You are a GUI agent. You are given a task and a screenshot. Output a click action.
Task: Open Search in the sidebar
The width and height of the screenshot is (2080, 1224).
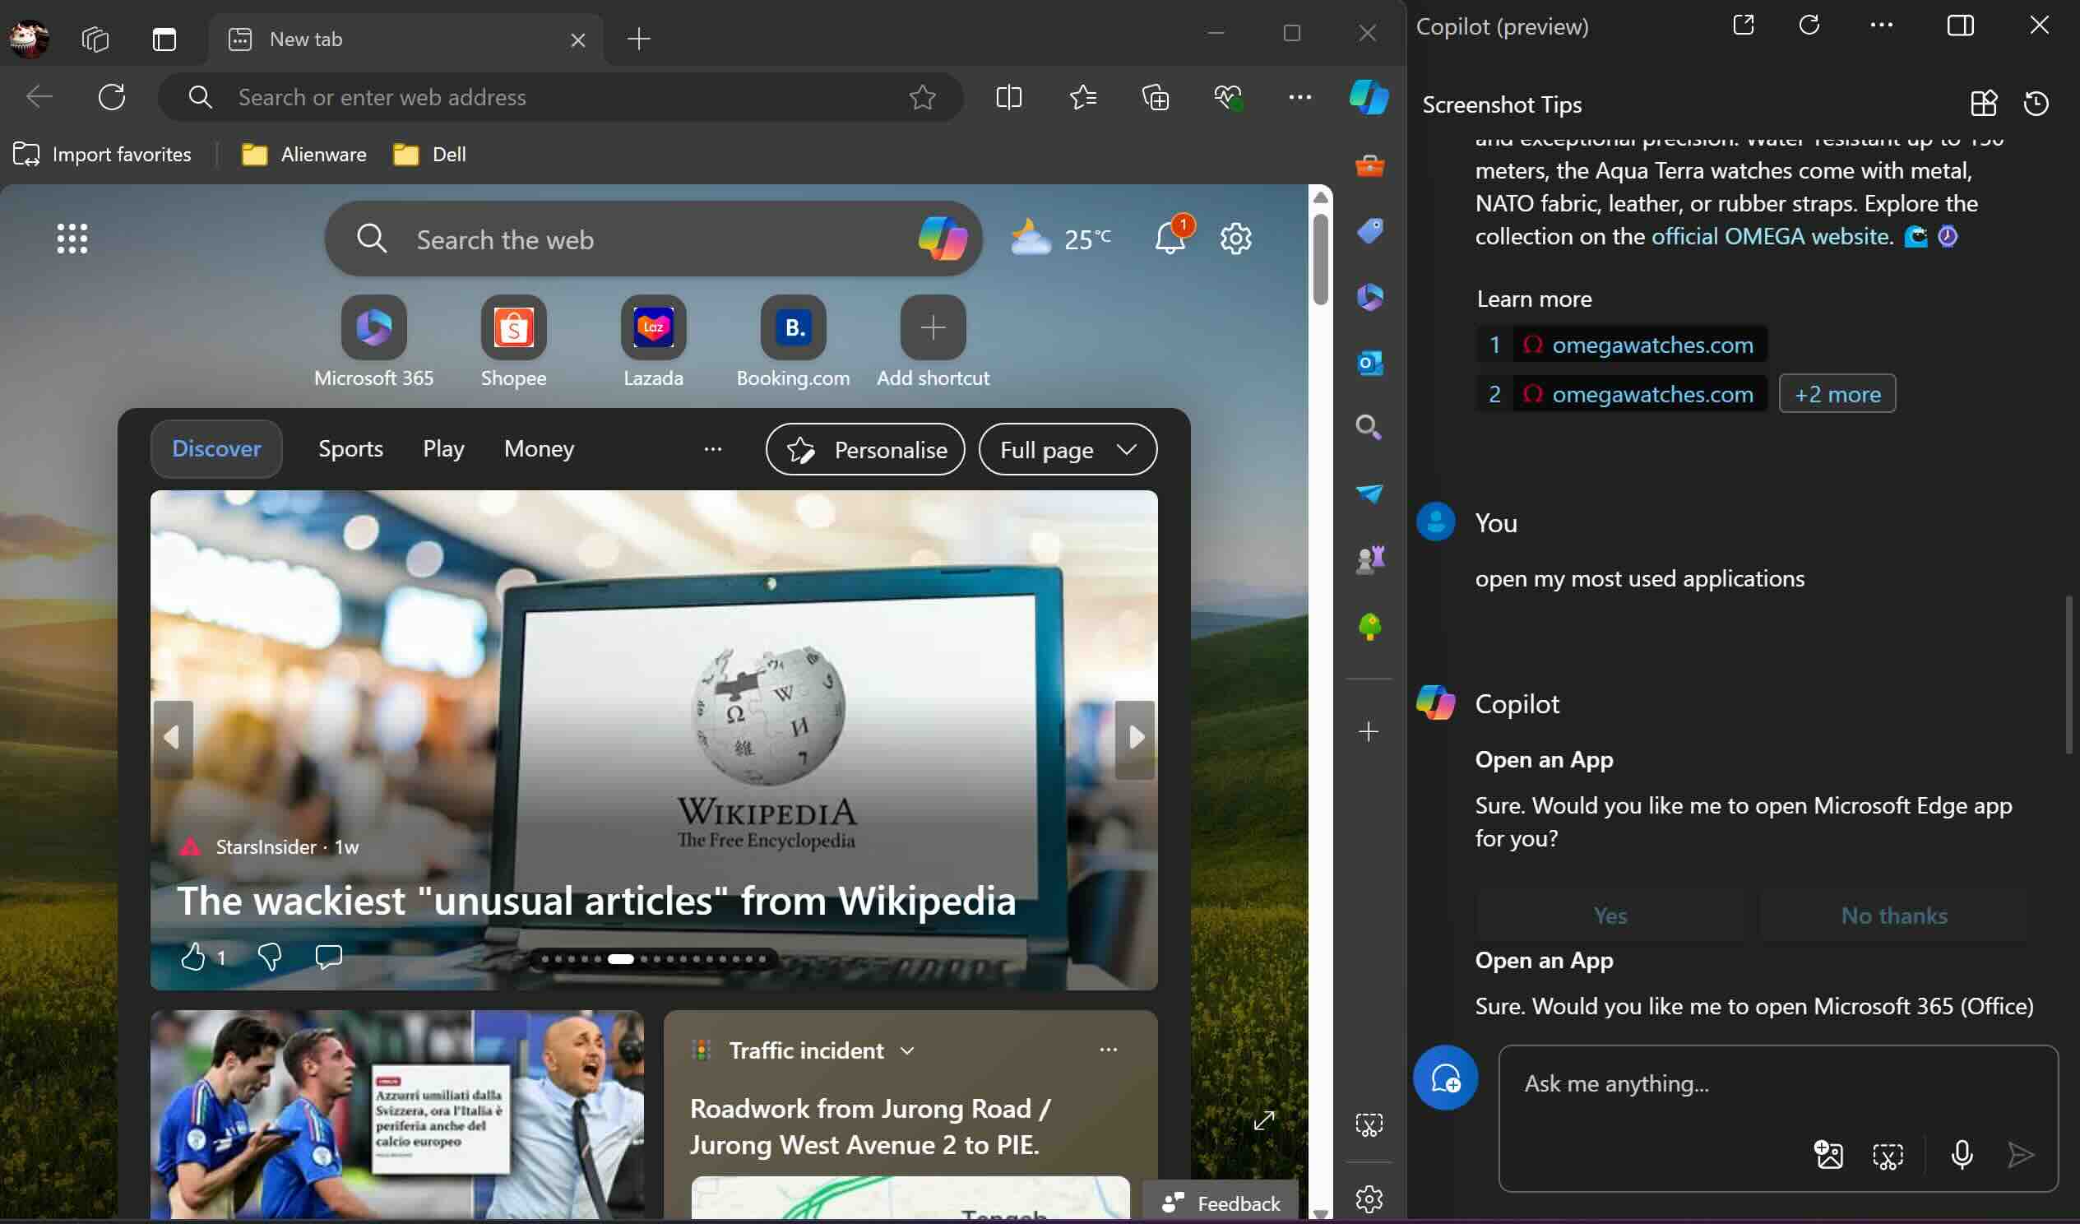point(1369,428)
